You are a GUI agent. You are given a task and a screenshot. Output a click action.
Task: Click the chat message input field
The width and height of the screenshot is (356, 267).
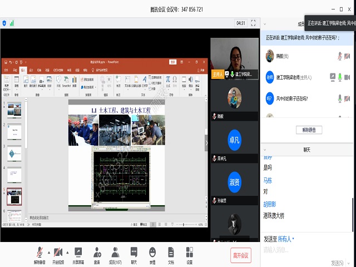(306, 250)
